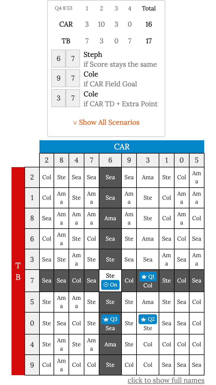This screenshot has height=385, width=216.
Task: Click the Q1 winner crown badge
Action: click(148, 276)
